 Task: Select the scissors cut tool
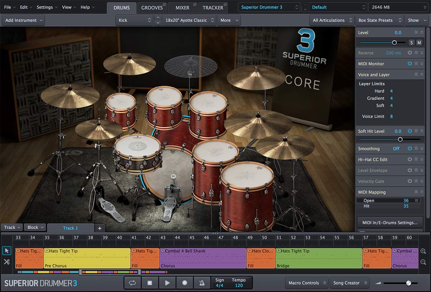6,262
